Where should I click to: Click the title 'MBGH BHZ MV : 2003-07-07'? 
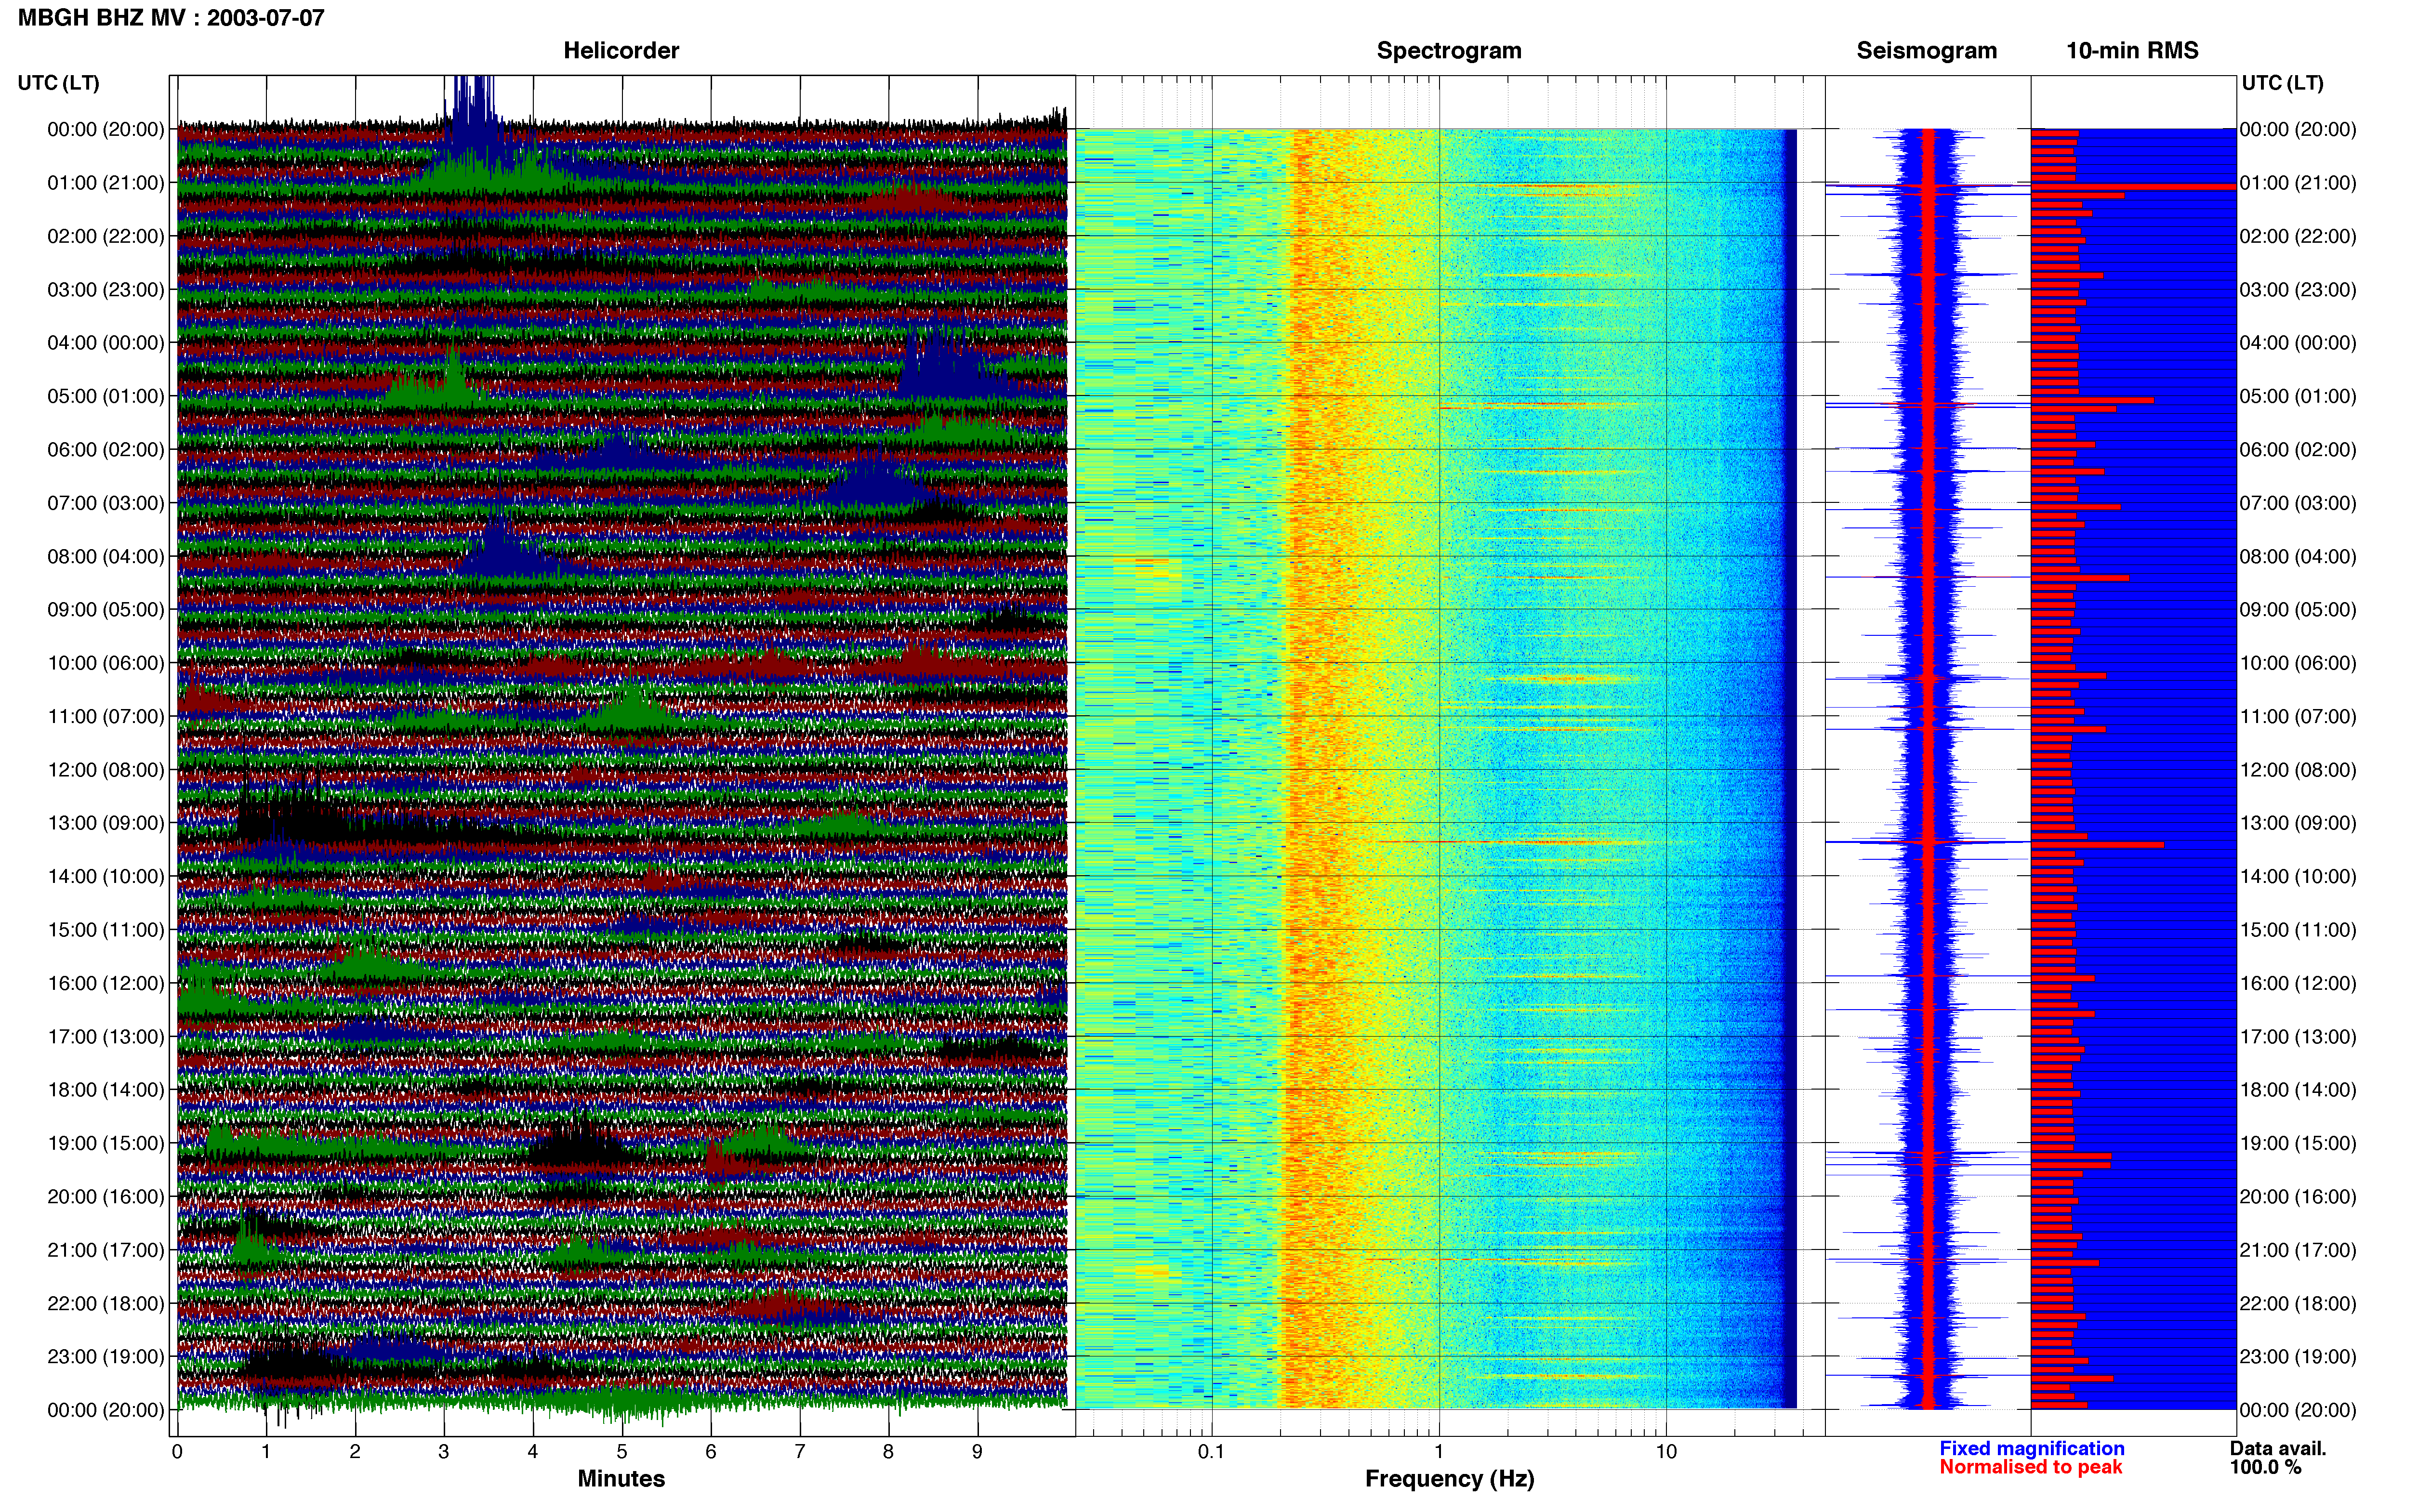point(171,17)
